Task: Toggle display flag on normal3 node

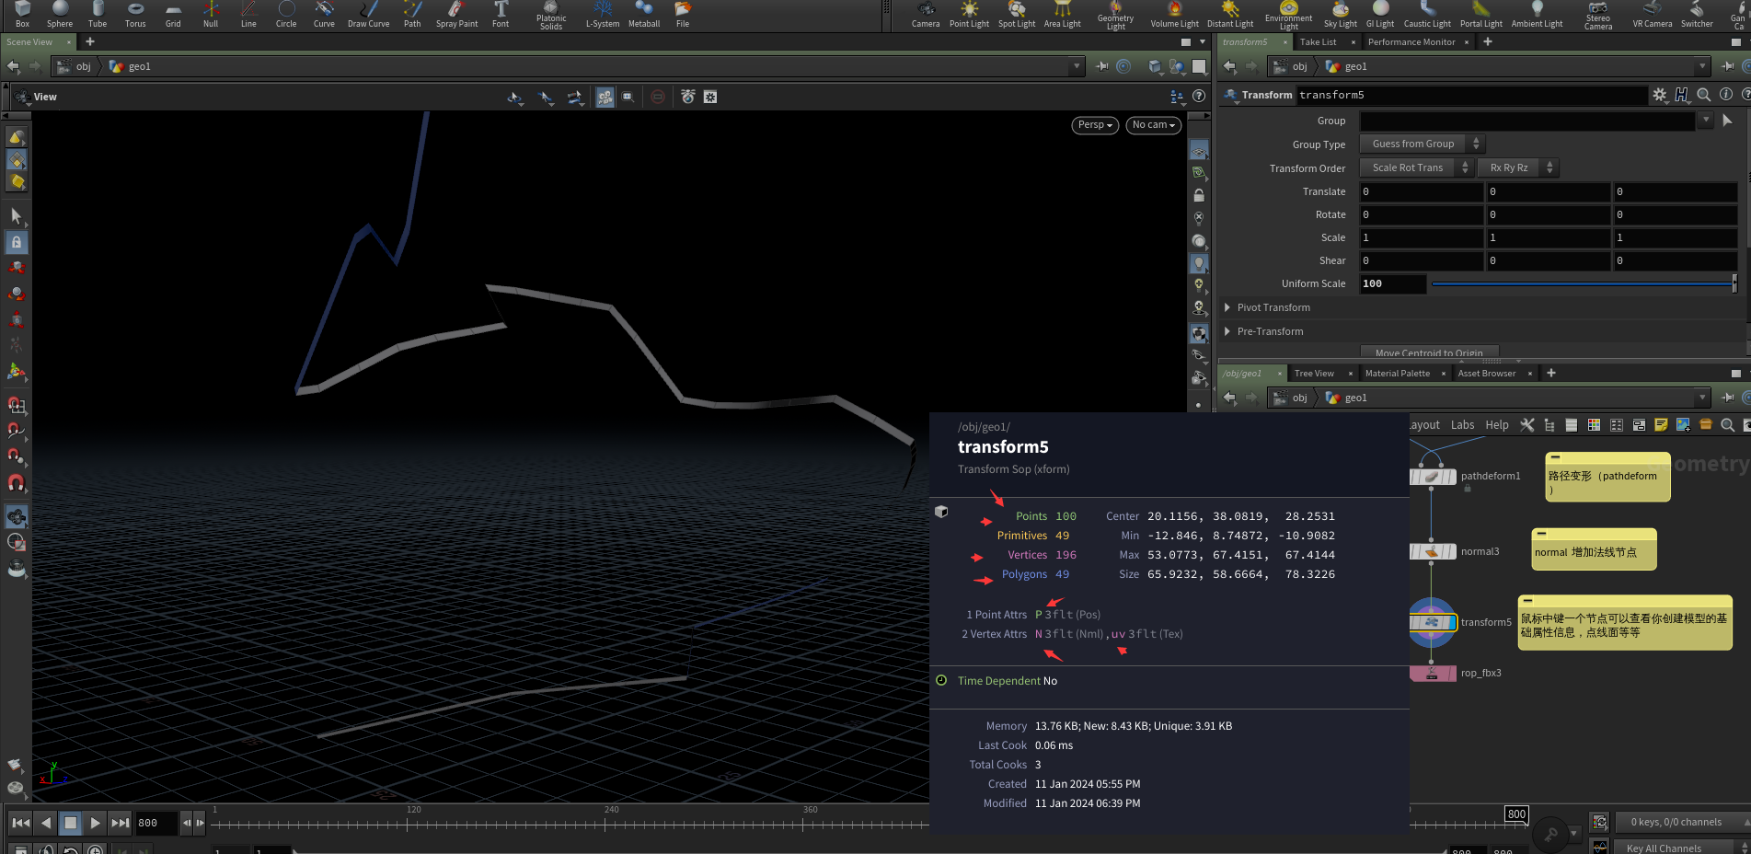Action: tap(1452, 552)
